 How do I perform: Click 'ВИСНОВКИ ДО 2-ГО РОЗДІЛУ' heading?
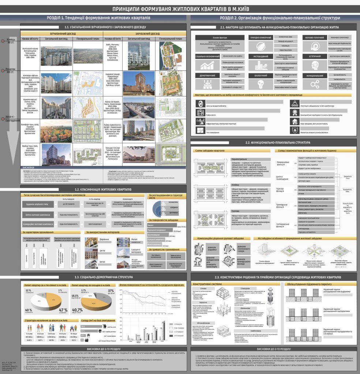pos(274,349)
